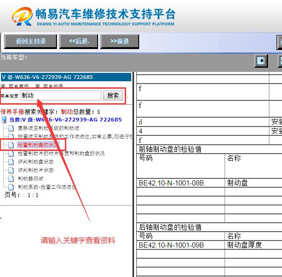282x277 pixels.
Task: Select the V 级-W636 vehicle header bar
Action: click(x=66, y=77)
